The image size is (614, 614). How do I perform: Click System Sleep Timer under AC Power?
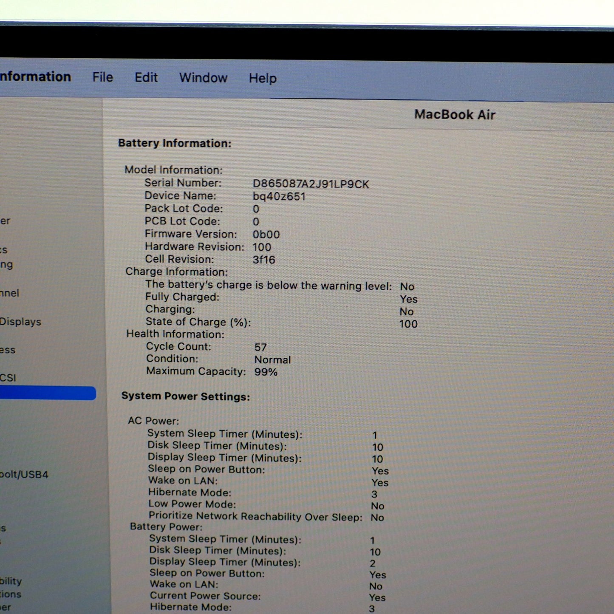pyautogui.click(x=225, y=434)
